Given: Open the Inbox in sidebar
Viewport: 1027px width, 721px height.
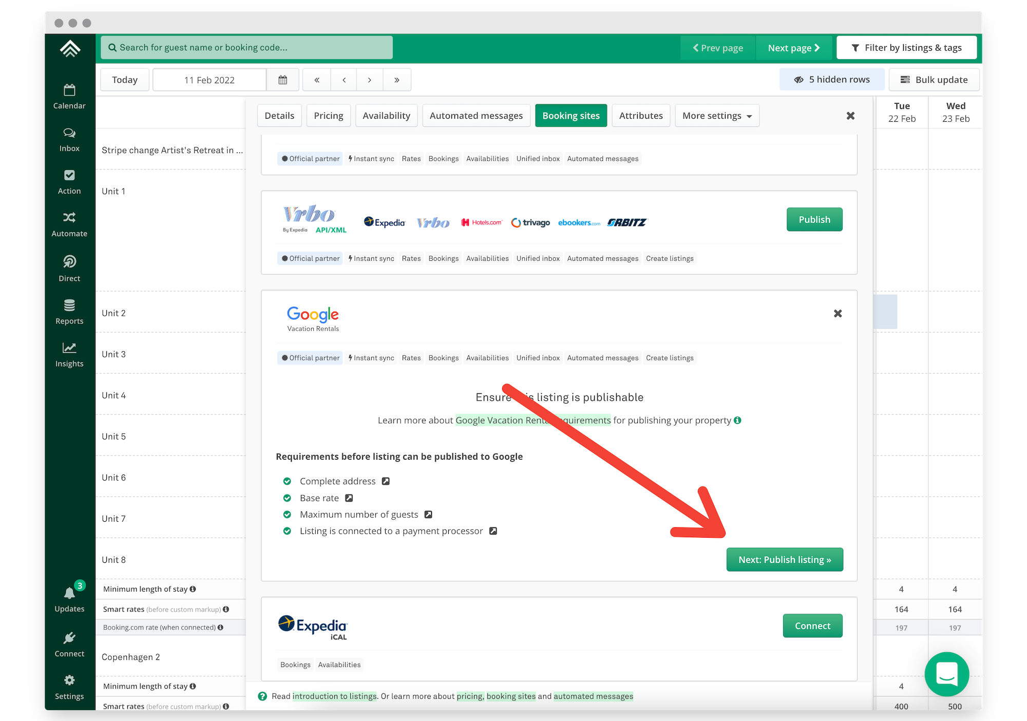Looking at the screenshot, I should [69, 140].
